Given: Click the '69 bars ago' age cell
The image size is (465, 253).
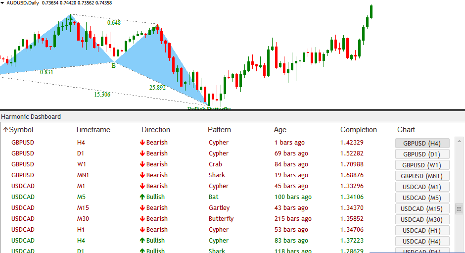Looking at the screenshot, I should tap(291, 153).
